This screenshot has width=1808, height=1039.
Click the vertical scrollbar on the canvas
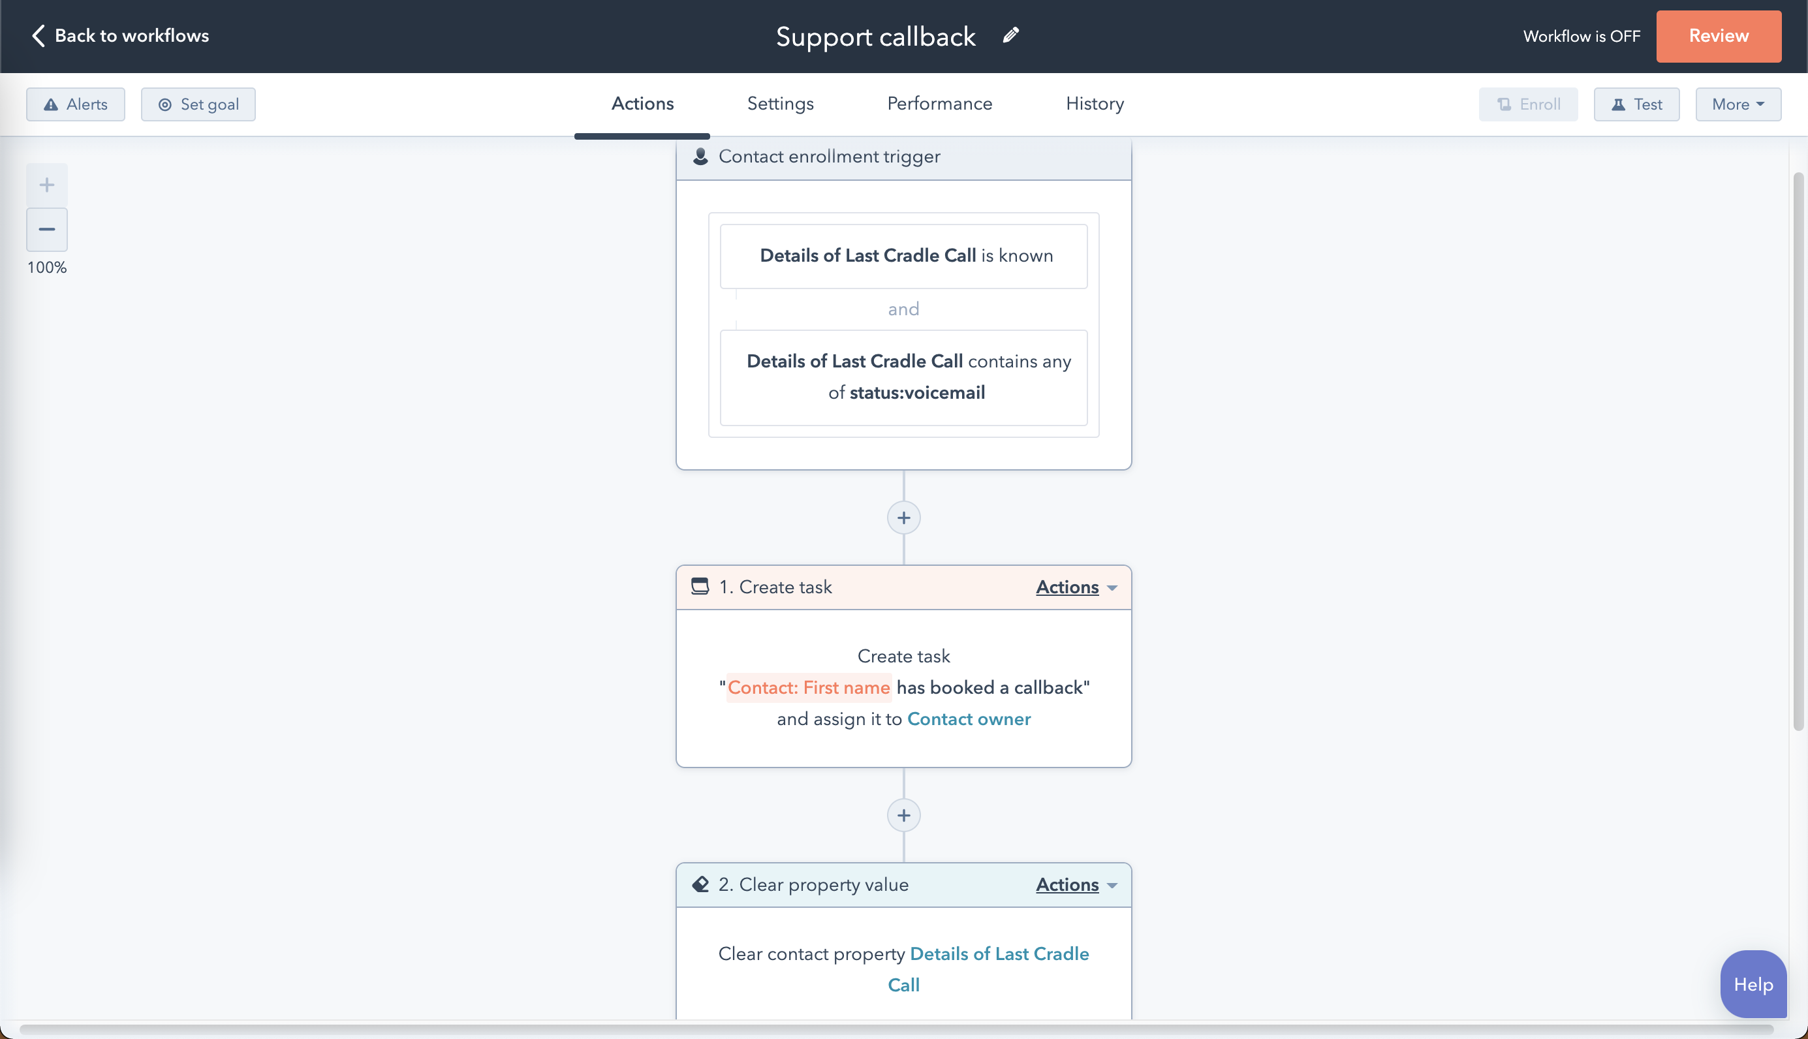pyautogui.click(x=1798, y=451)
